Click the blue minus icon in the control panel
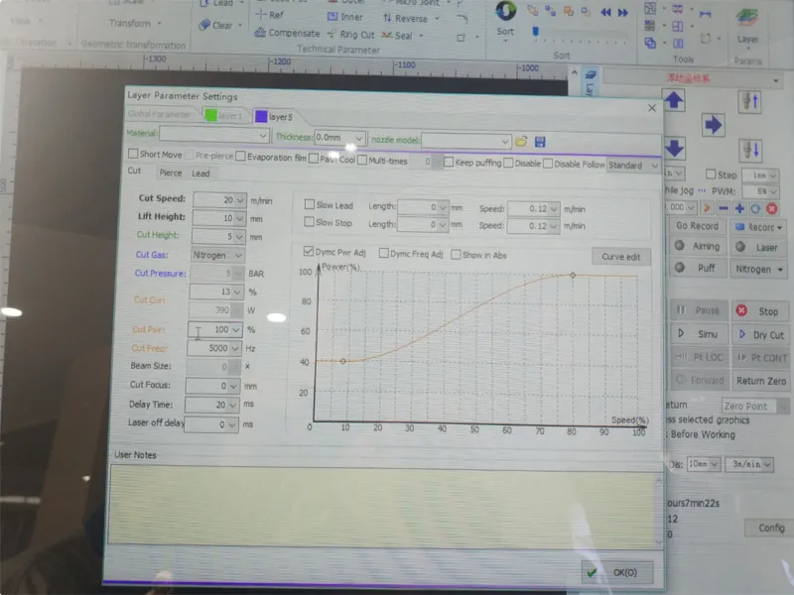 (724, 208)
